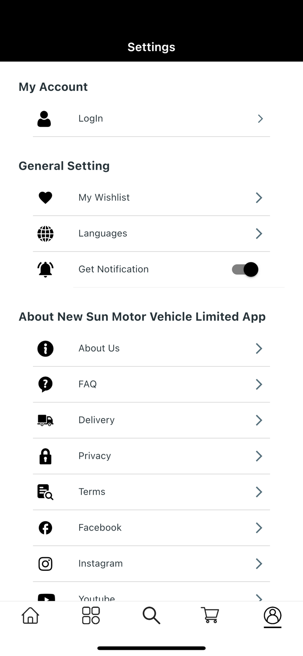Open My Wishlist via its chevron

pos(258,198)
